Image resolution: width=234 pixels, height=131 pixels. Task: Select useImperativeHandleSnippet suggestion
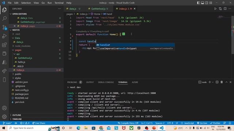[x=135, y=48]
